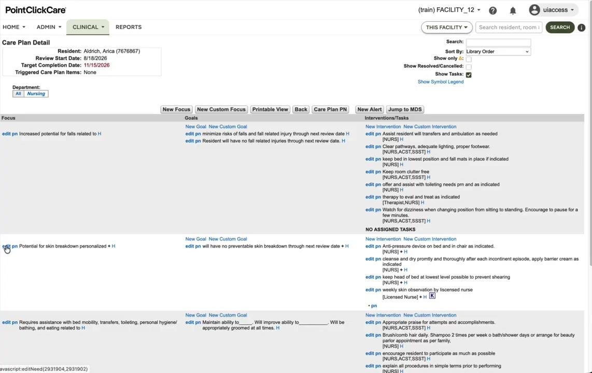Open the This Facility dropdown
Screen dimensions: 592x373
coord(447,27)
